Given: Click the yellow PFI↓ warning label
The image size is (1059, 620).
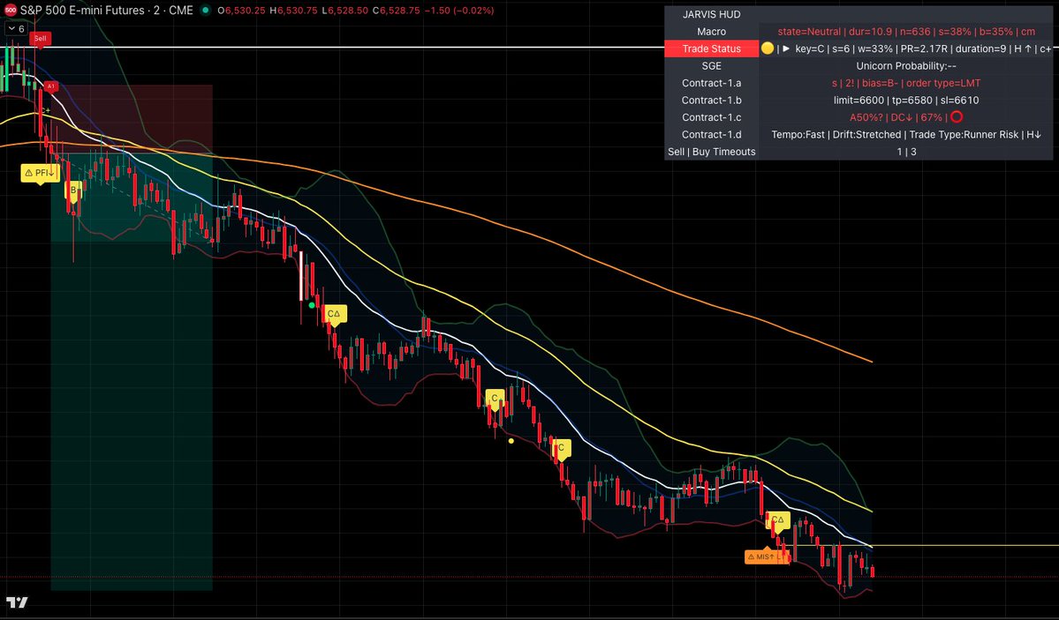Looking at the screenshot, I should point(40,174).
